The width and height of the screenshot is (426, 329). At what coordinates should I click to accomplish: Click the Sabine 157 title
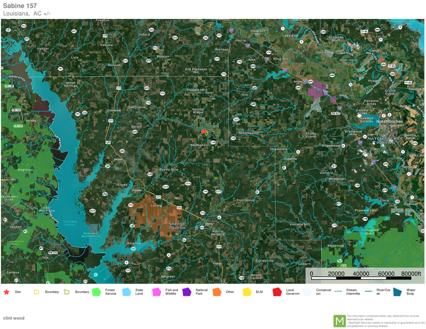[x=20, y=6]
